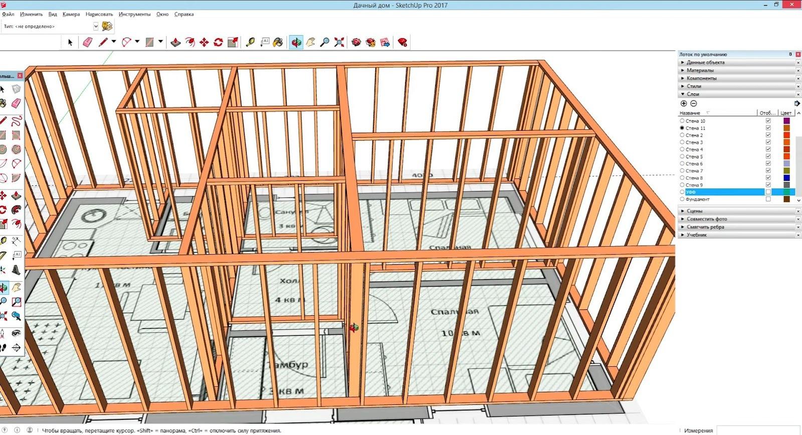Click the remove layer minus icon

point(694,103)
